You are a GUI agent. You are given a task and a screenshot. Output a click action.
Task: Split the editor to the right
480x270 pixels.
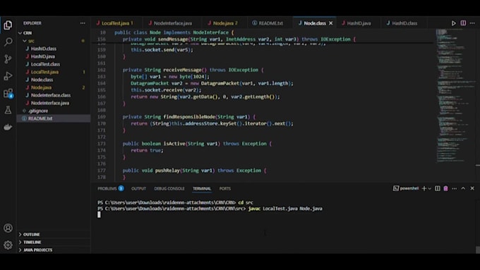[x=463, y=23]
